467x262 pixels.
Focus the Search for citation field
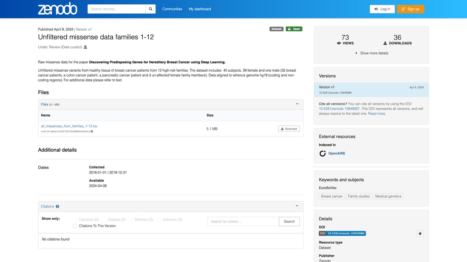coord(243,221)
